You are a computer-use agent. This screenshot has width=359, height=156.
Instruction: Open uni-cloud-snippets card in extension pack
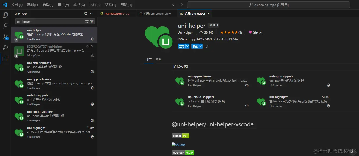[x=212, y=101]
